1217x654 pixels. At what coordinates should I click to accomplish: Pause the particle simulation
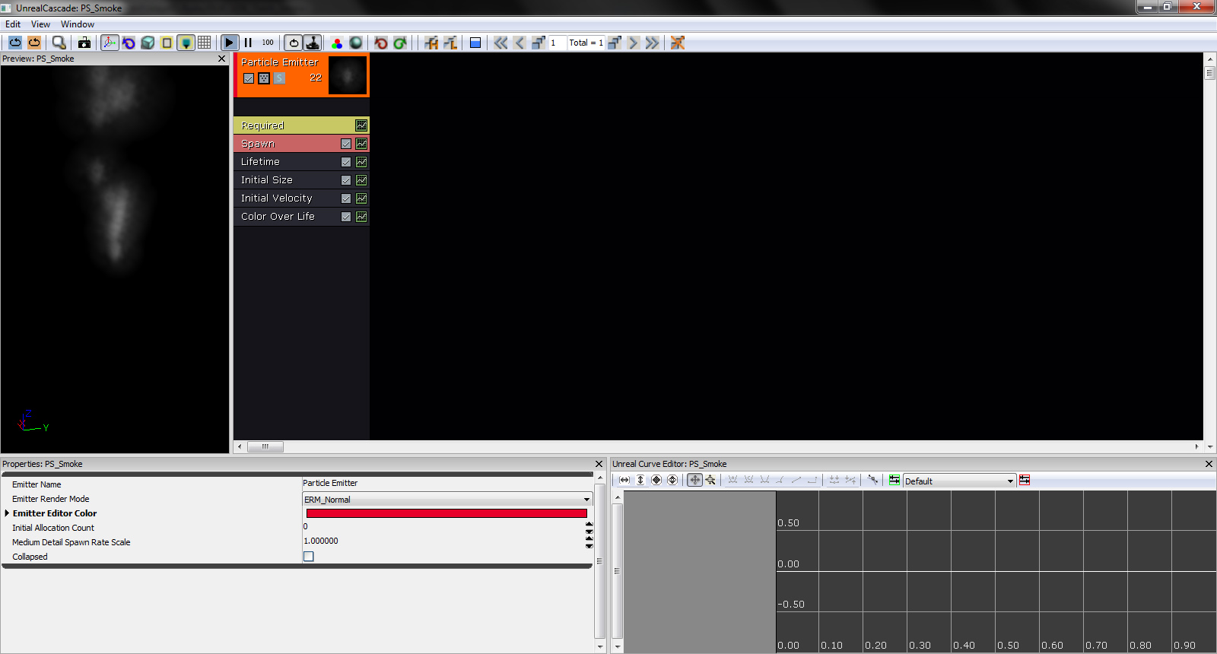(x=248, y=43)
